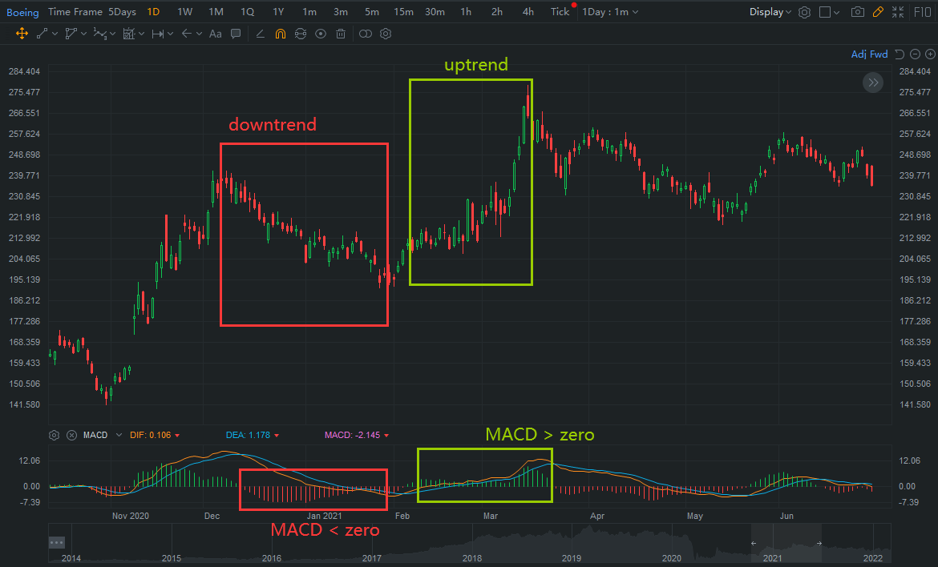Toggle the magnet snap tool
This screenshot has height=567, width=938.
[280, 33]
